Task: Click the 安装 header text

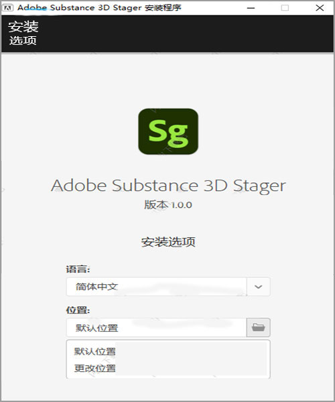Action: [x=23, y=26]
